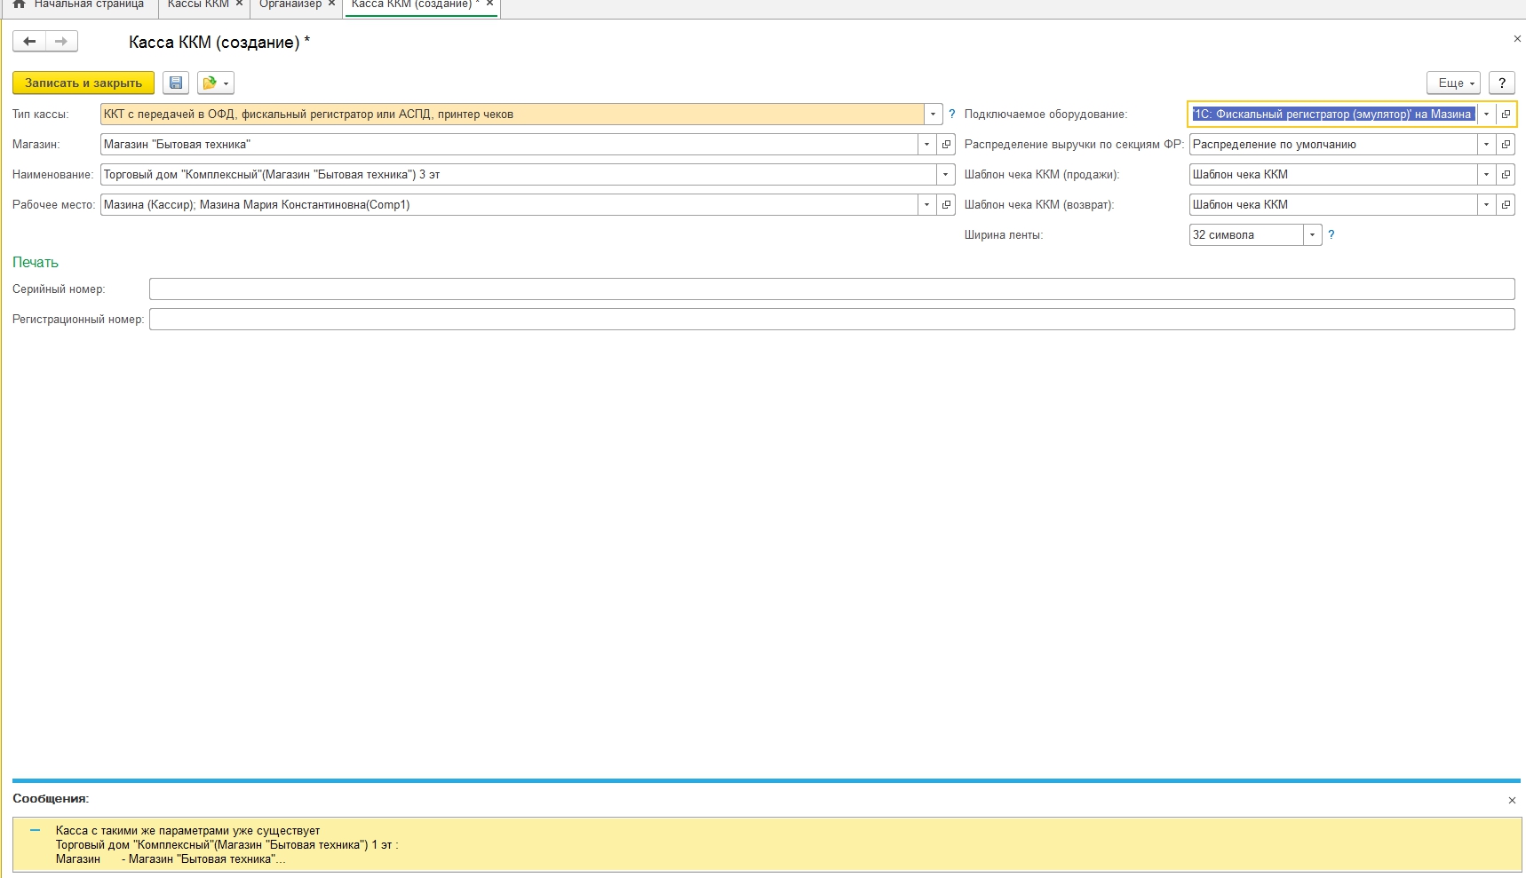Switch to the Кассы ККМ tab
This screenshot has width=1526, height=878.
pyautogui.click(x=198, y=4)
